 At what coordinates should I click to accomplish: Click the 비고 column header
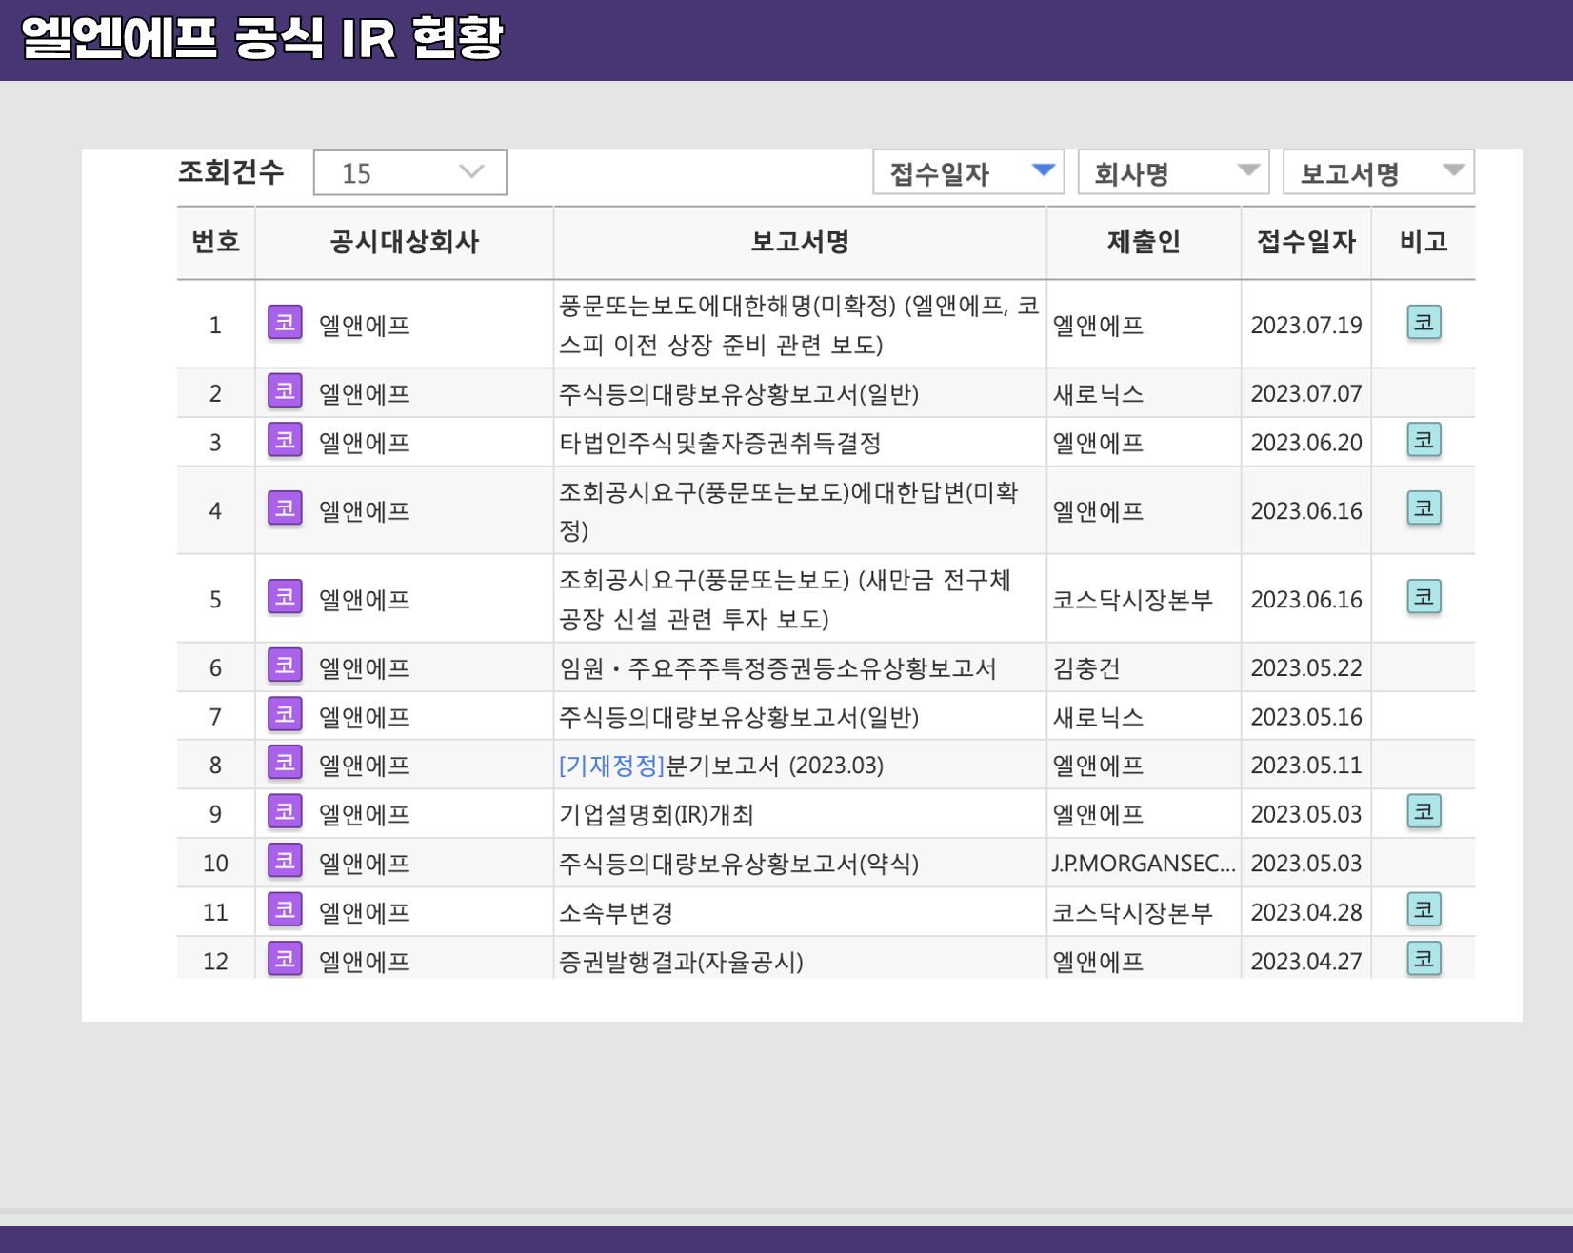coord(1424,242)
